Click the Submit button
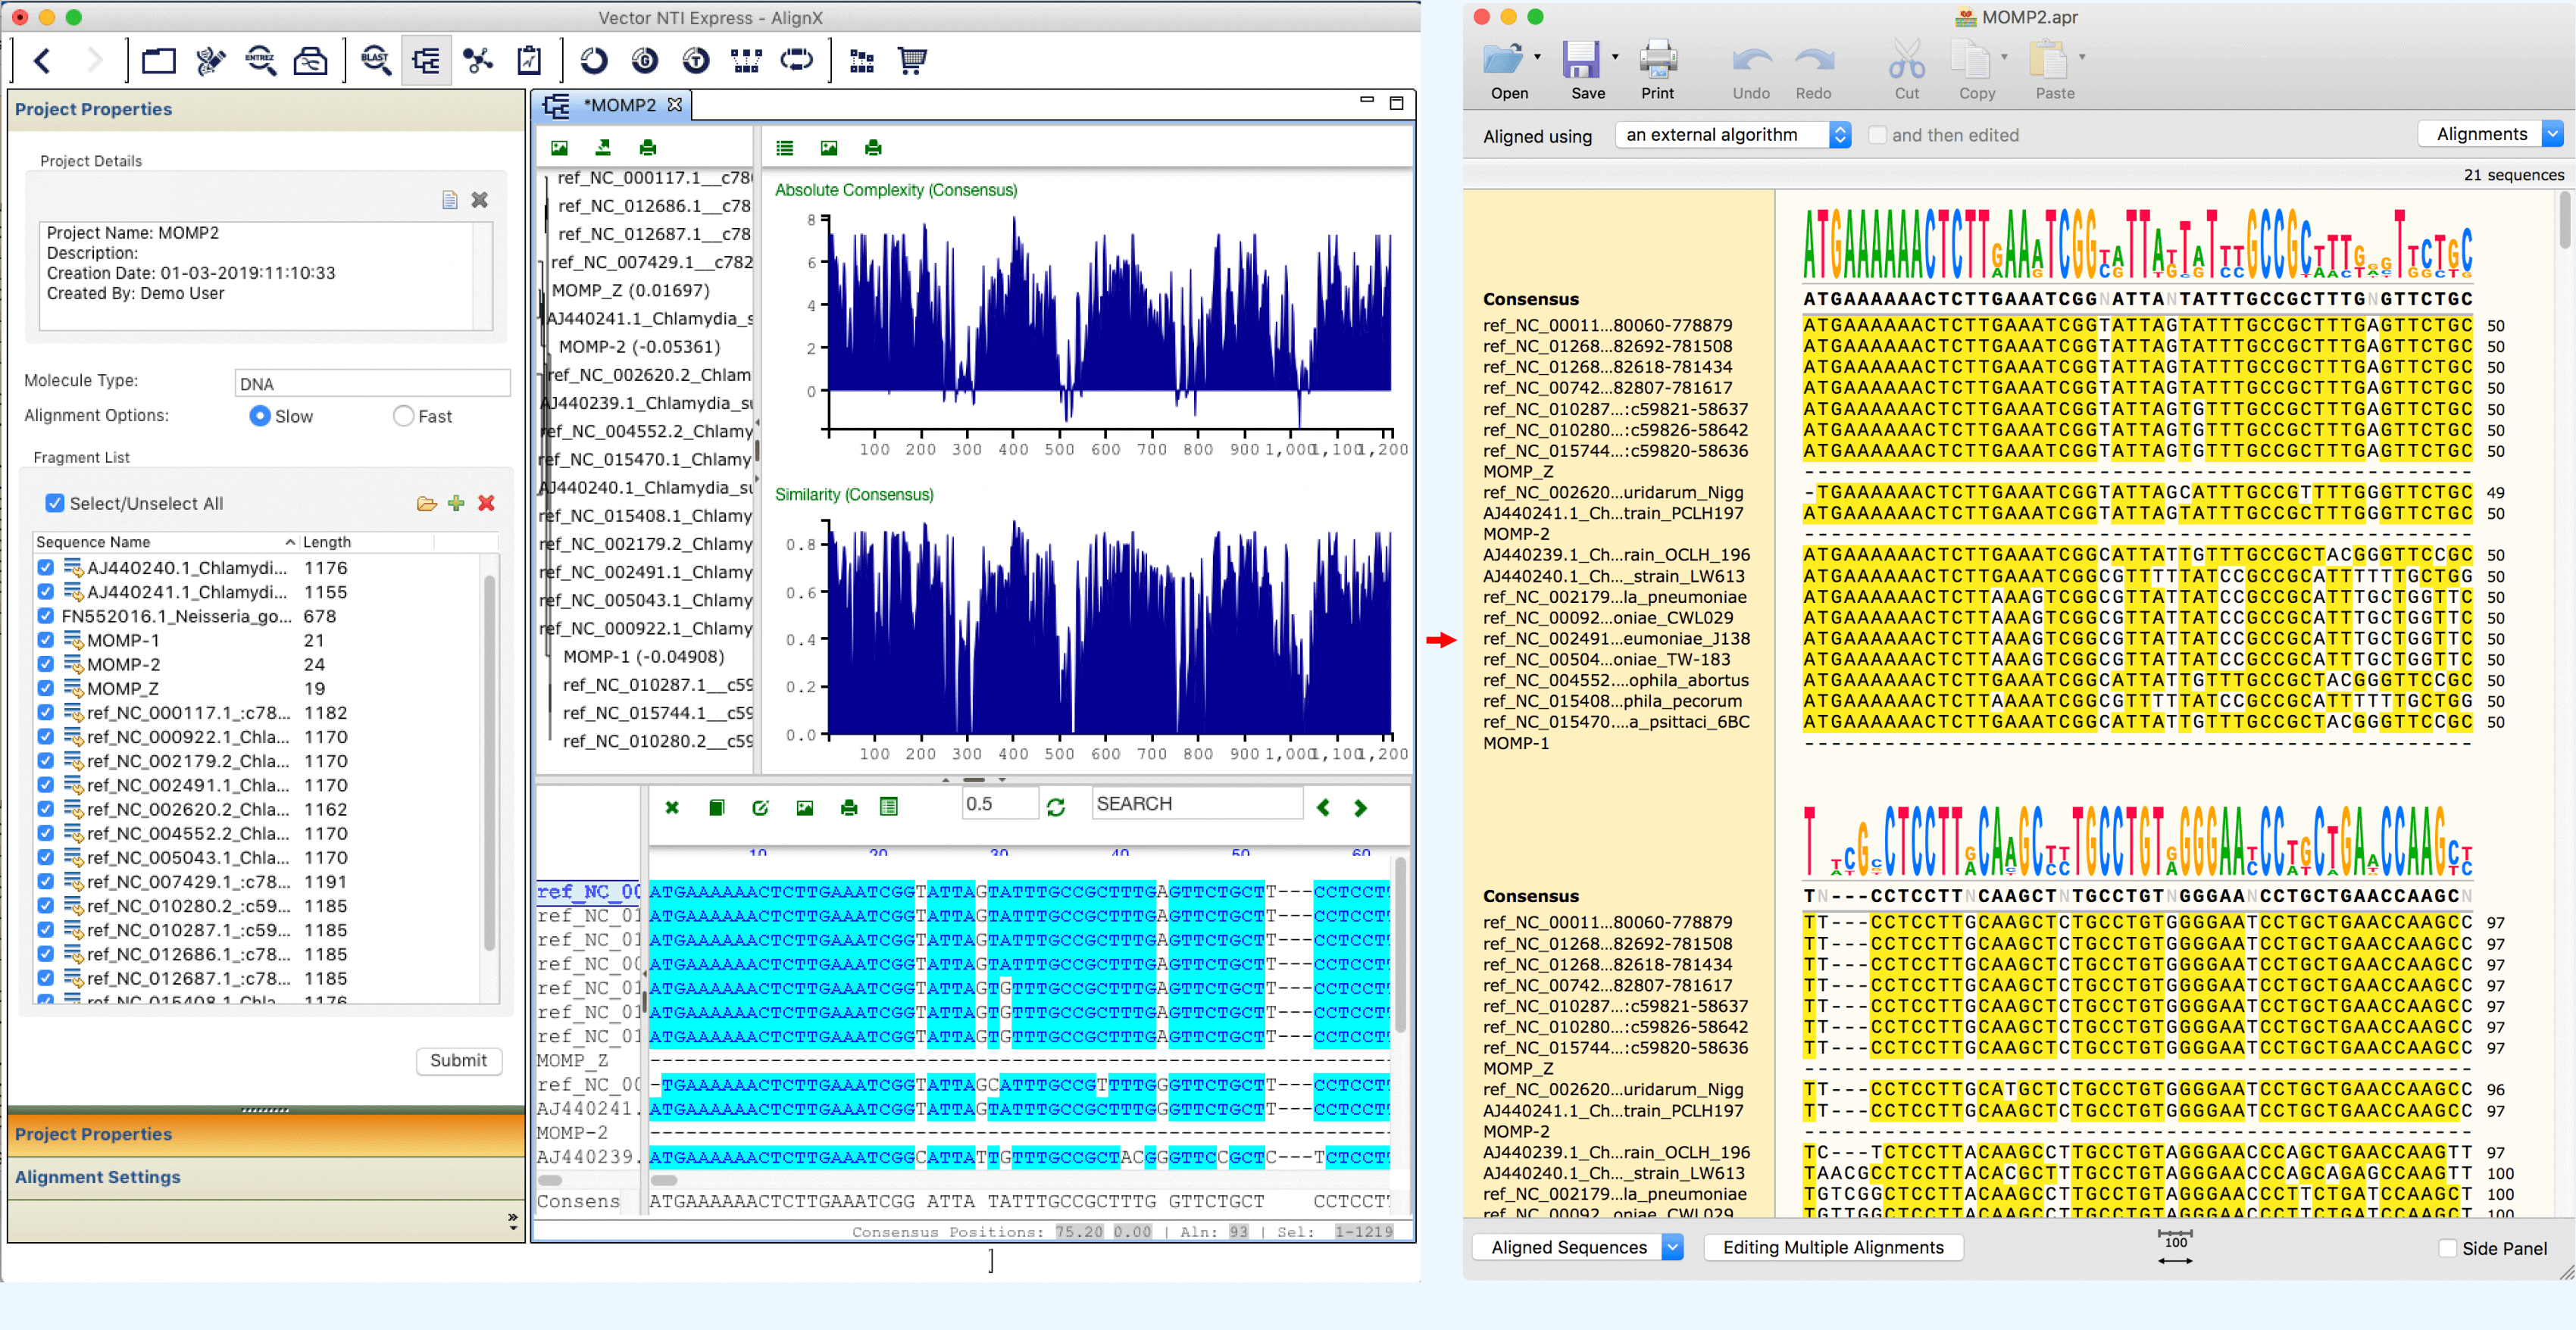 coord(458,1061)
